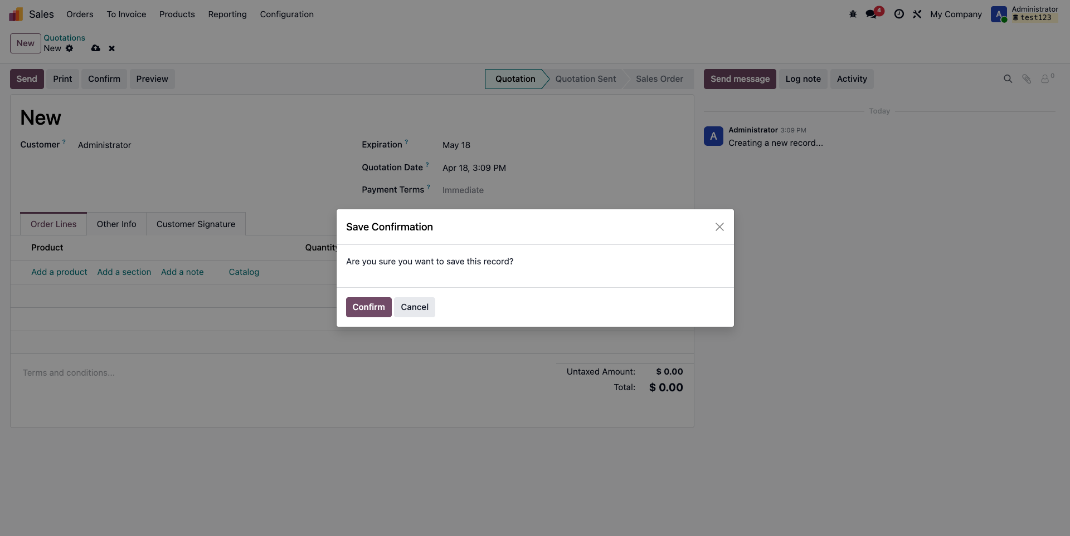Screen dimensions: 1070x536
Task: Open the Administrator user menu
Action: pyautogui.click(x=1024, y=14)
